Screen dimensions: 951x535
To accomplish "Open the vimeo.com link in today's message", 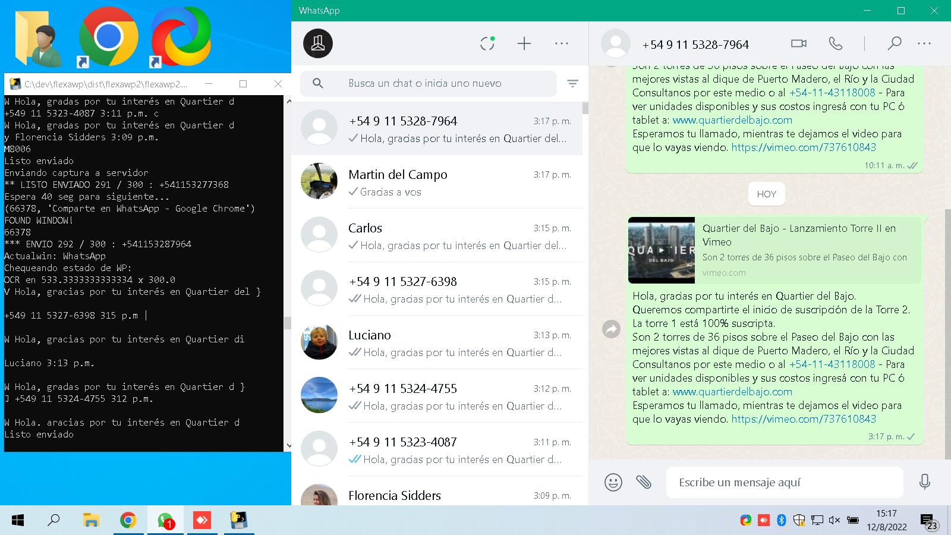I will pyautogui.click(x=804, y=419).
